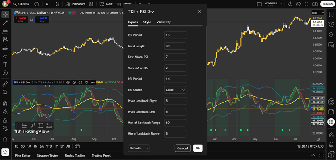This screenshot has width=336, height=160.
Task: Open favorites star toolbar button
Action: (5, 152)
